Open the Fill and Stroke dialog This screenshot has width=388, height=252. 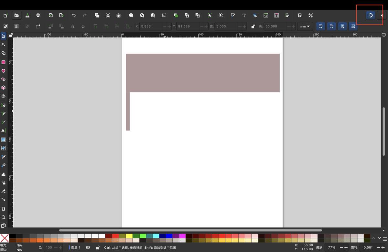pos(233,15)
